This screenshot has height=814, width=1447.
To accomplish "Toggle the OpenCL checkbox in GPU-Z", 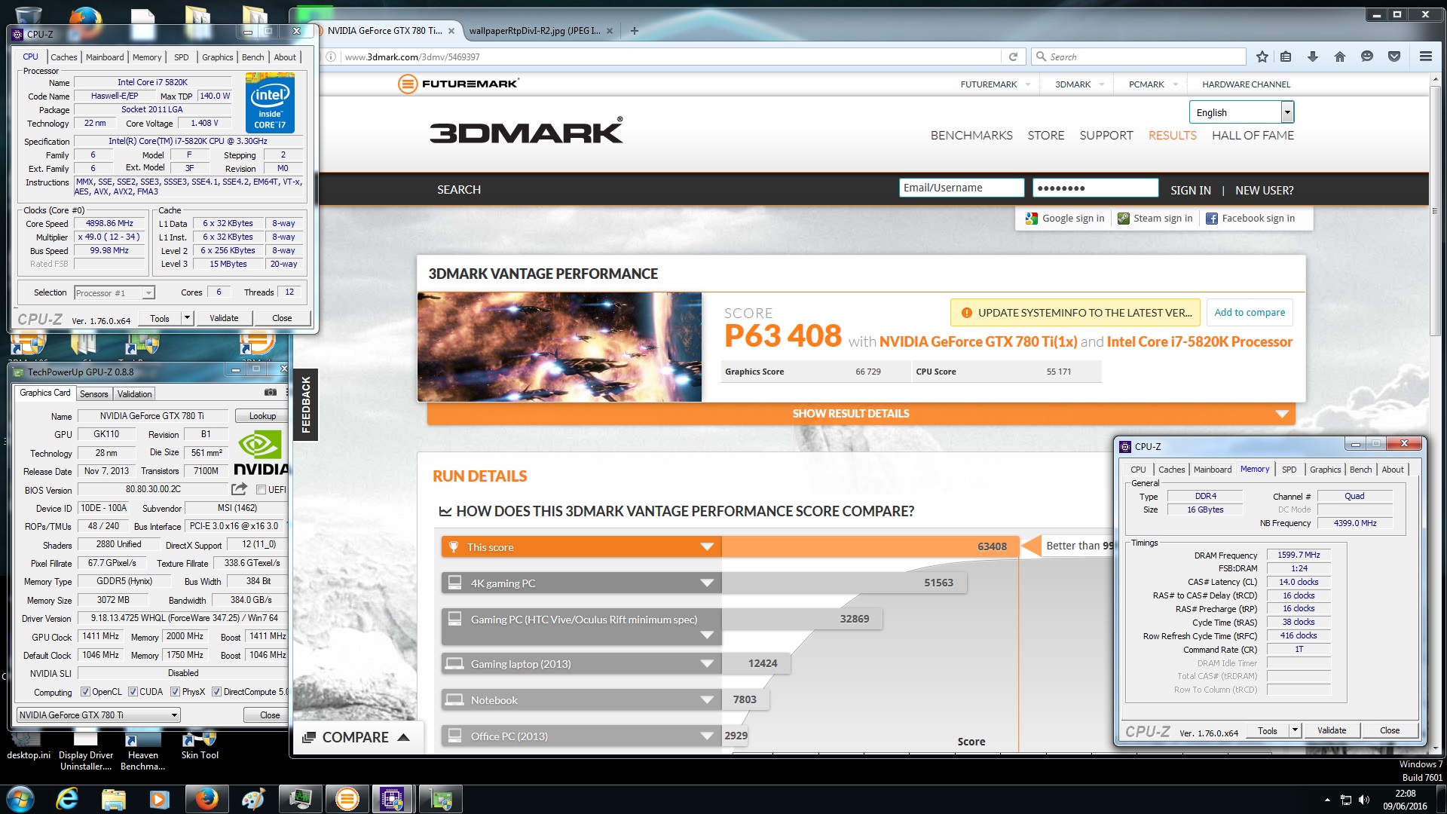I will coord(85,692).
